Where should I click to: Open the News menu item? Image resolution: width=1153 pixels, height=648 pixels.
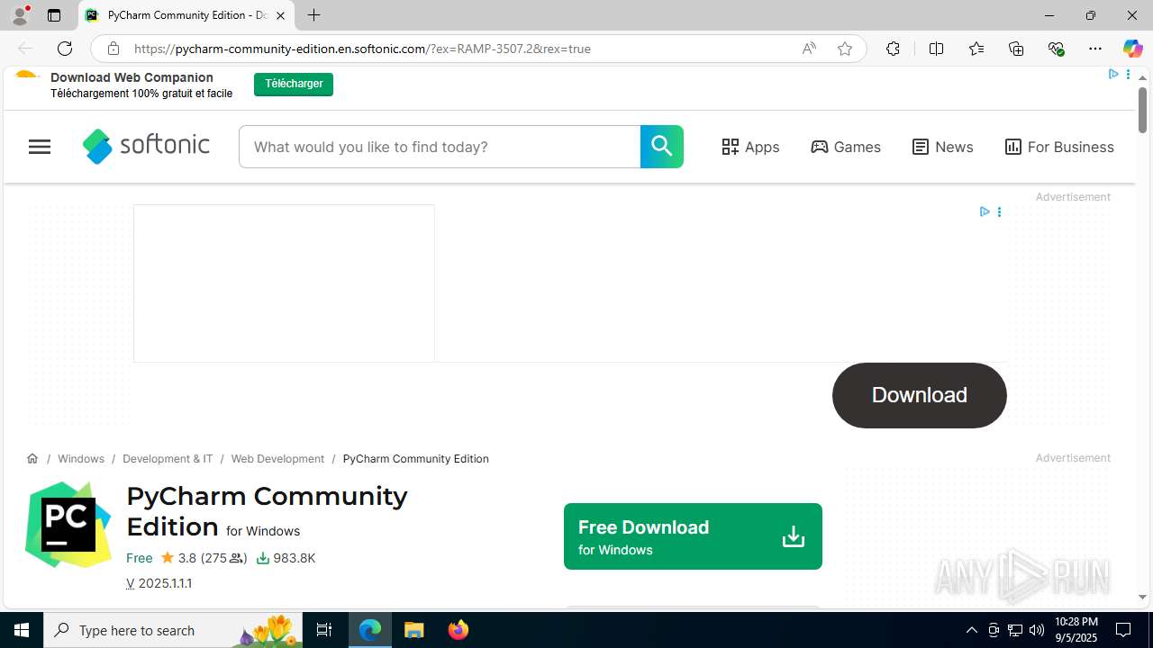(942, 147)
